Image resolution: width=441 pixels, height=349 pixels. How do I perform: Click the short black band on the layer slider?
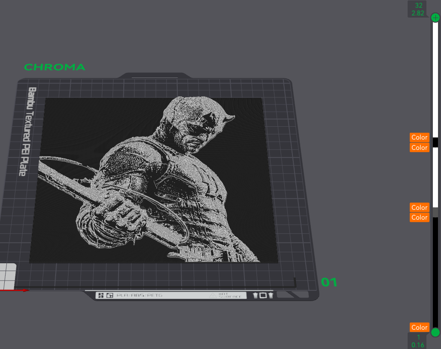coord(435,142)
